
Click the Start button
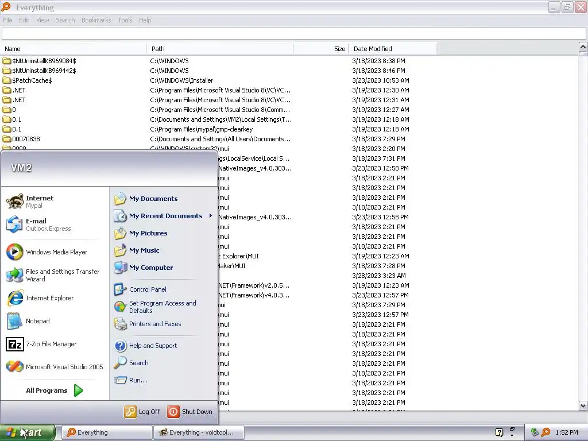click(x=28, y=432)
